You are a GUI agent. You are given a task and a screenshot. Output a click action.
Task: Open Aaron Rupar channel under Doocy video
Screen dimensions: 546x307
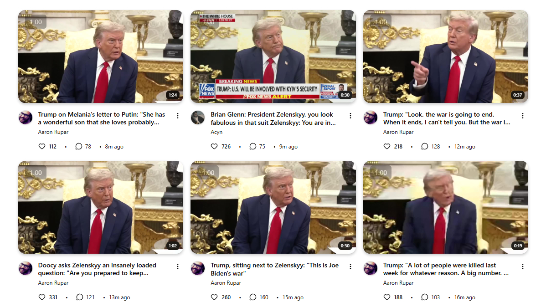click(53, 283)
